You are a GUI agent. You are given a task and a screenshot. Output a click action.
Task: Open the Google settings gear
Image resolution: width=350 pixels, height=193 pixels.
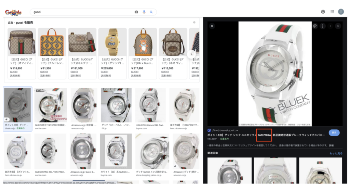323,12
